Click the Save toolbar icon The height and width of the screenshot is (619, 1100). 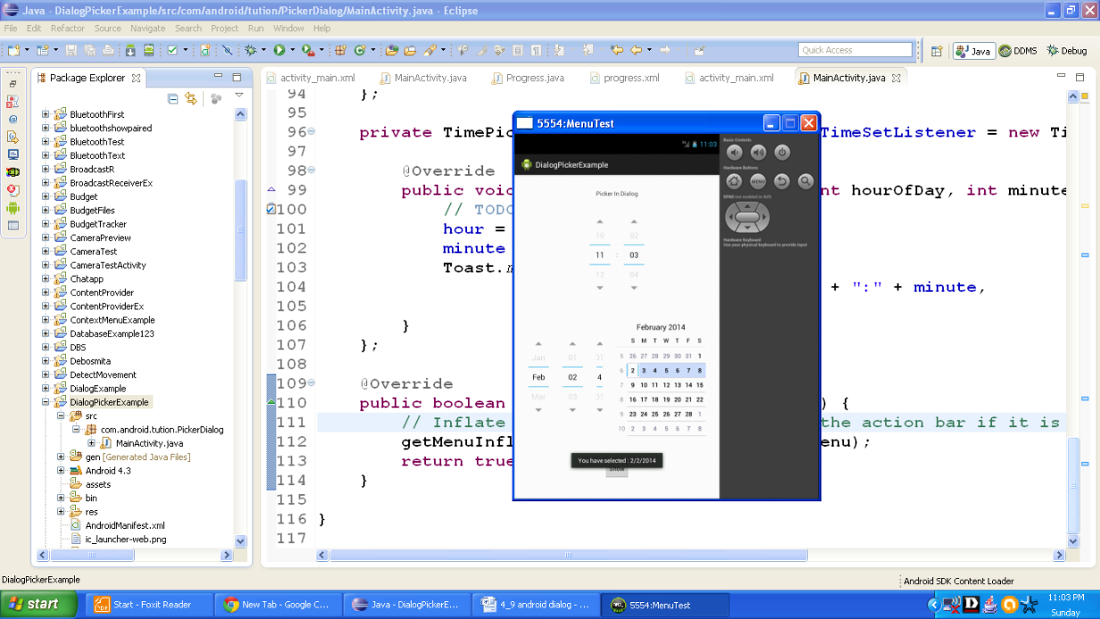point(70,50)
